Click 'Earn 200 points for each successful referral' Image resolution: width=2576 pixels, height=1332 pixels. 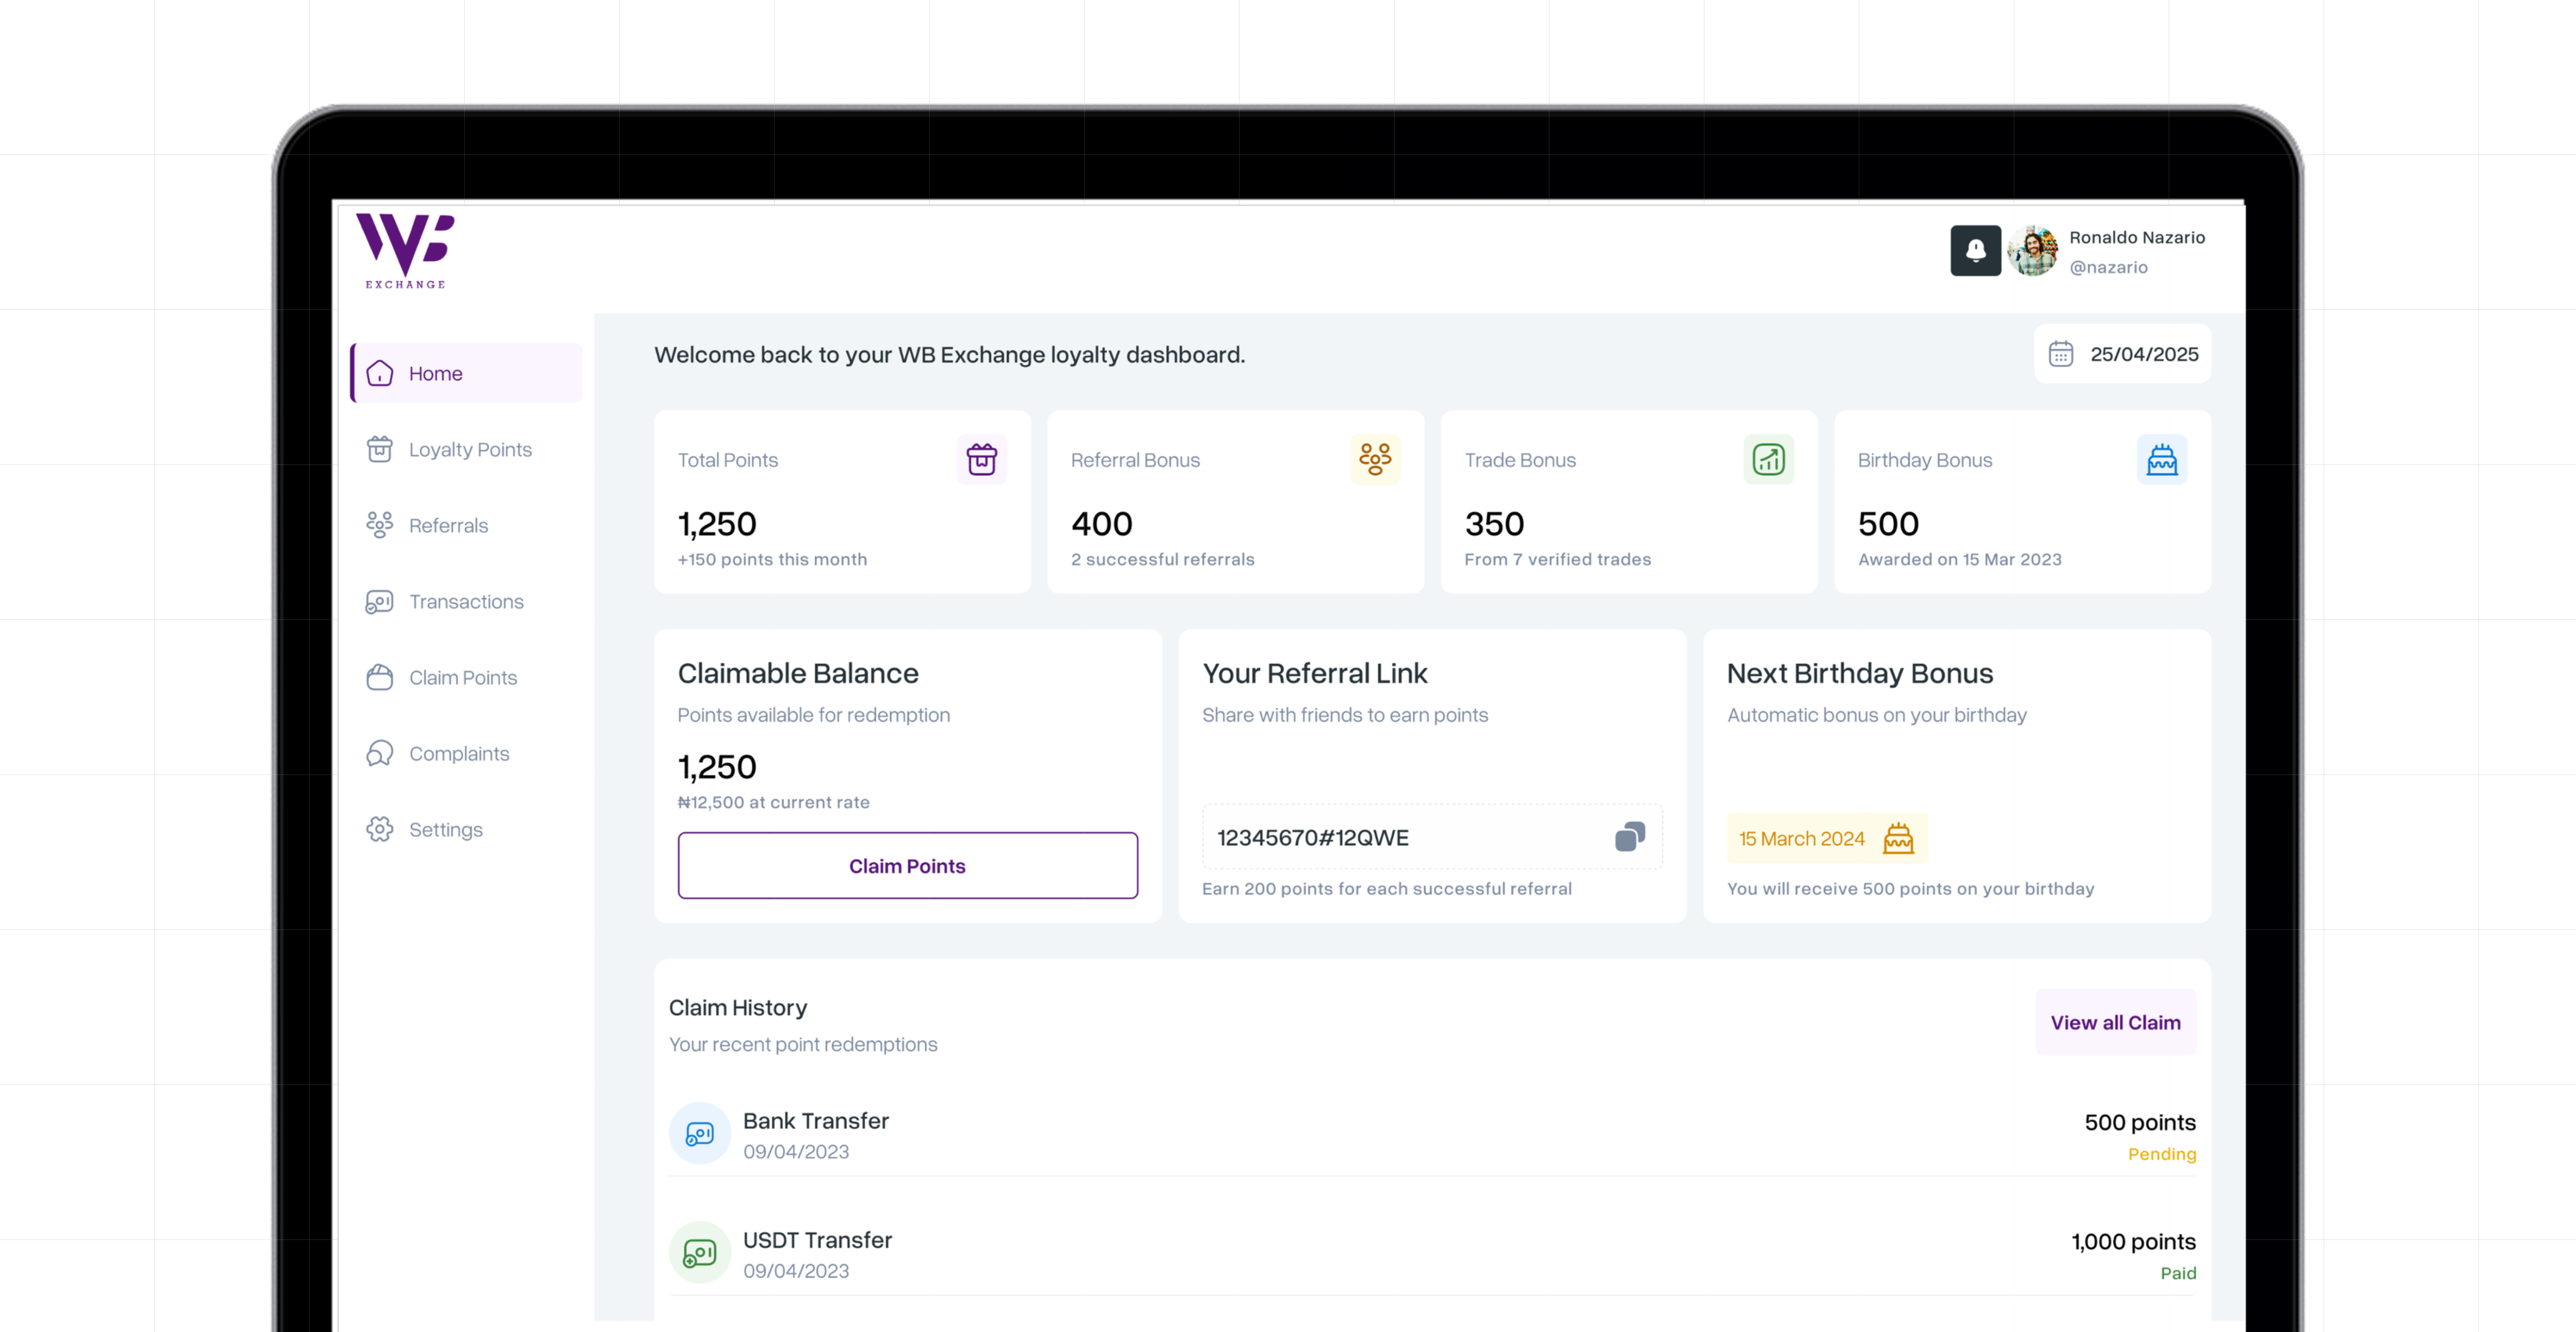click(1386, 889)
